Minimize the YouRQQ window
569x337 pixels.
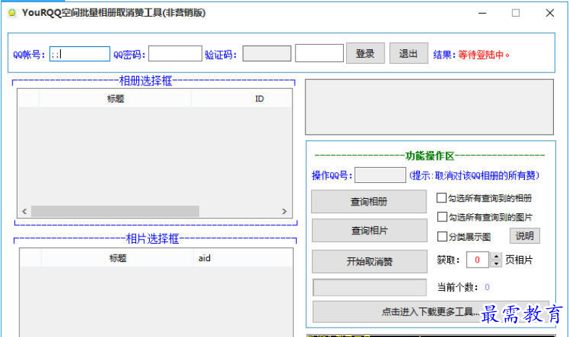482,13
